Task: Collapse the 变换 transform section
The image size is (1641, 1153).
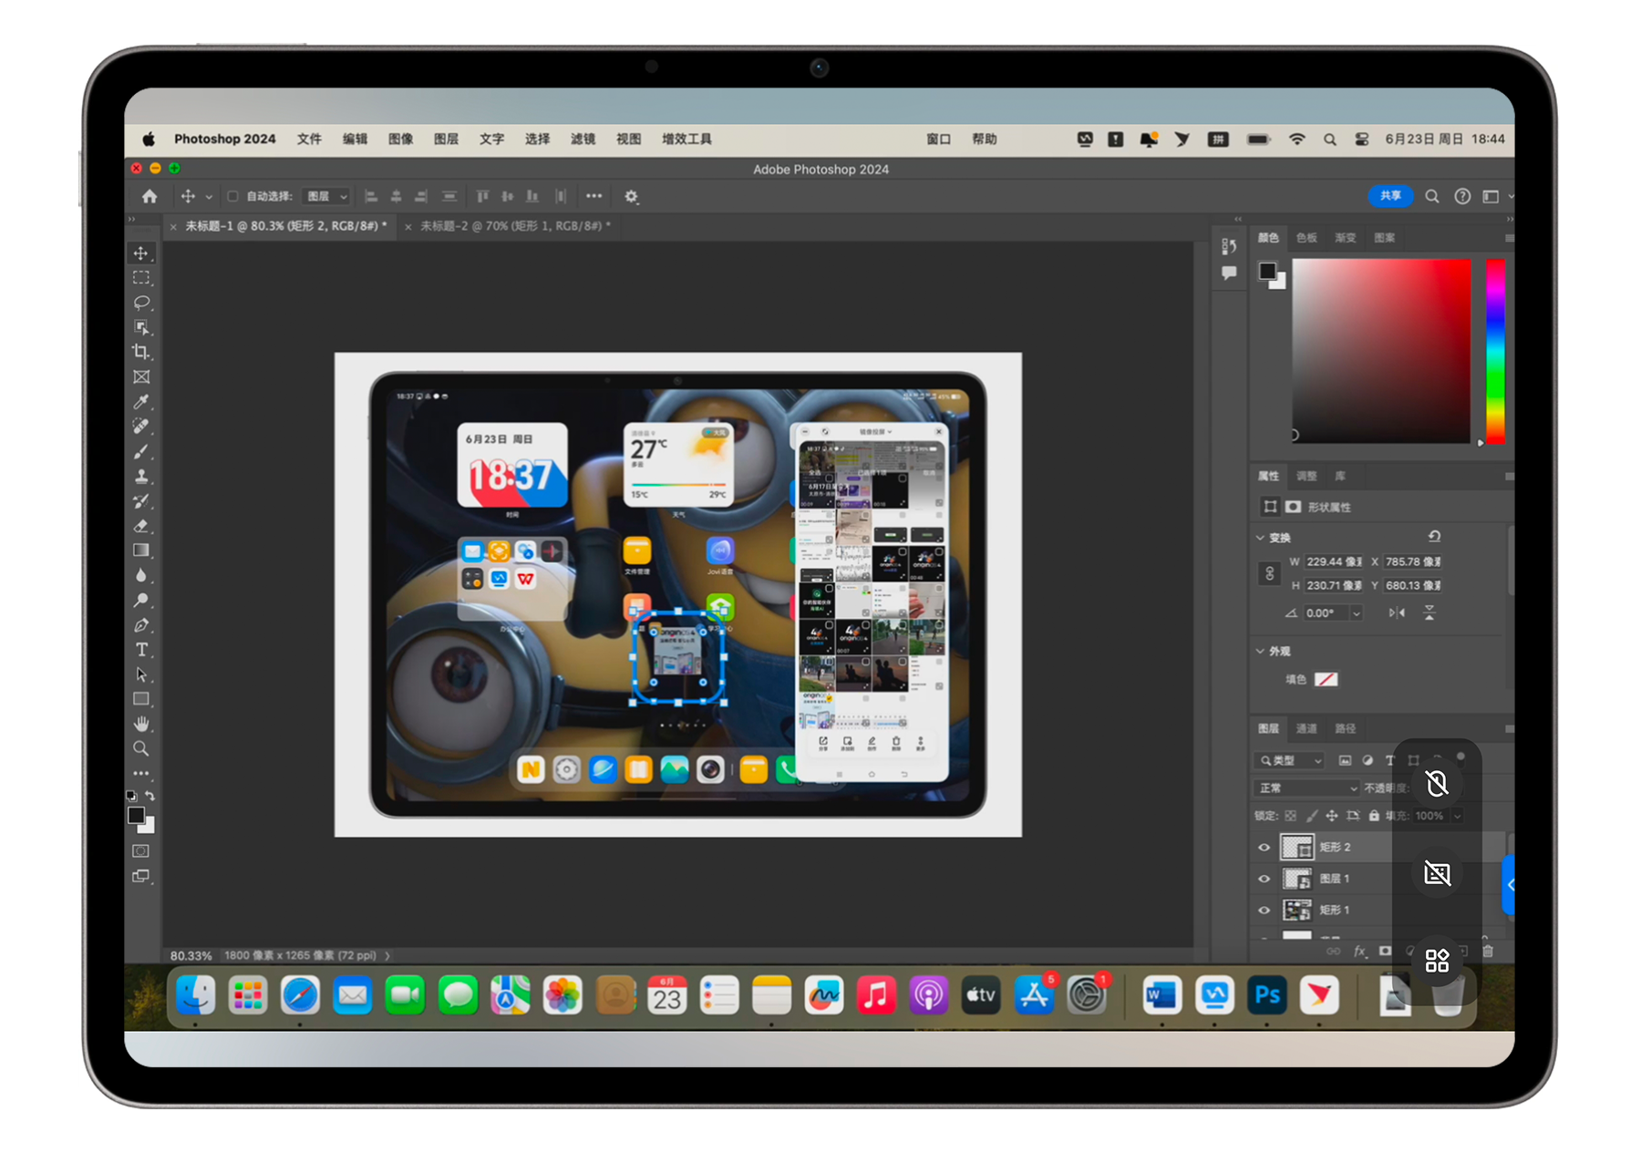Action: pos(1260,537)
